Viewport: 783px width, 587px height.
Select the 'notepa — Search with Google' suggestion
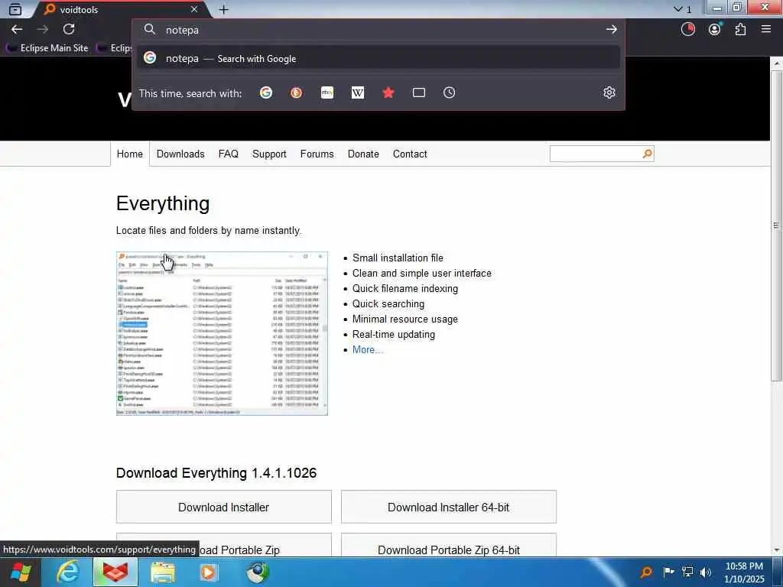378,58
